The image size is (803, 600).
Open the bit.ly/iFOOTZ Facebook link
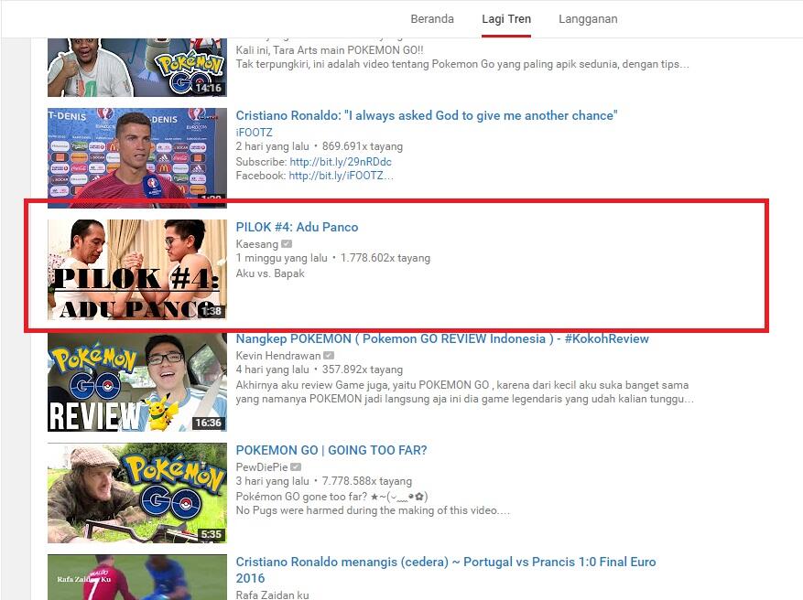pos(342,176)
